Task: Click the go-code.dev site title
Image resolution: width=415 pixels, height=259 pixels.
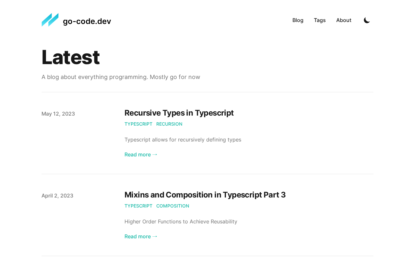Action: pyautogui.click(x=87, y=21)
